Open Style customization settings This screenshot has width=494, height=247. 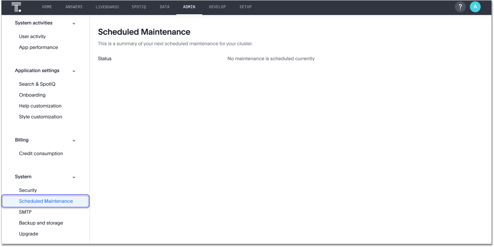41,117
